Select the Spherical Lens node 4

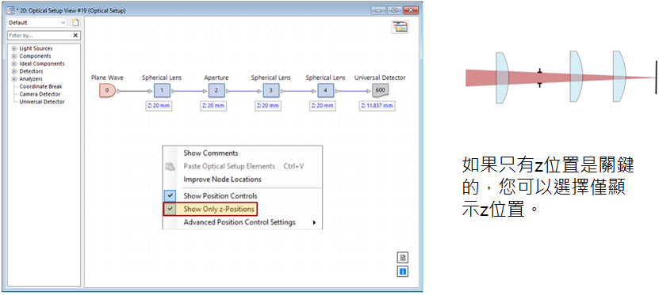click(325, 90)
